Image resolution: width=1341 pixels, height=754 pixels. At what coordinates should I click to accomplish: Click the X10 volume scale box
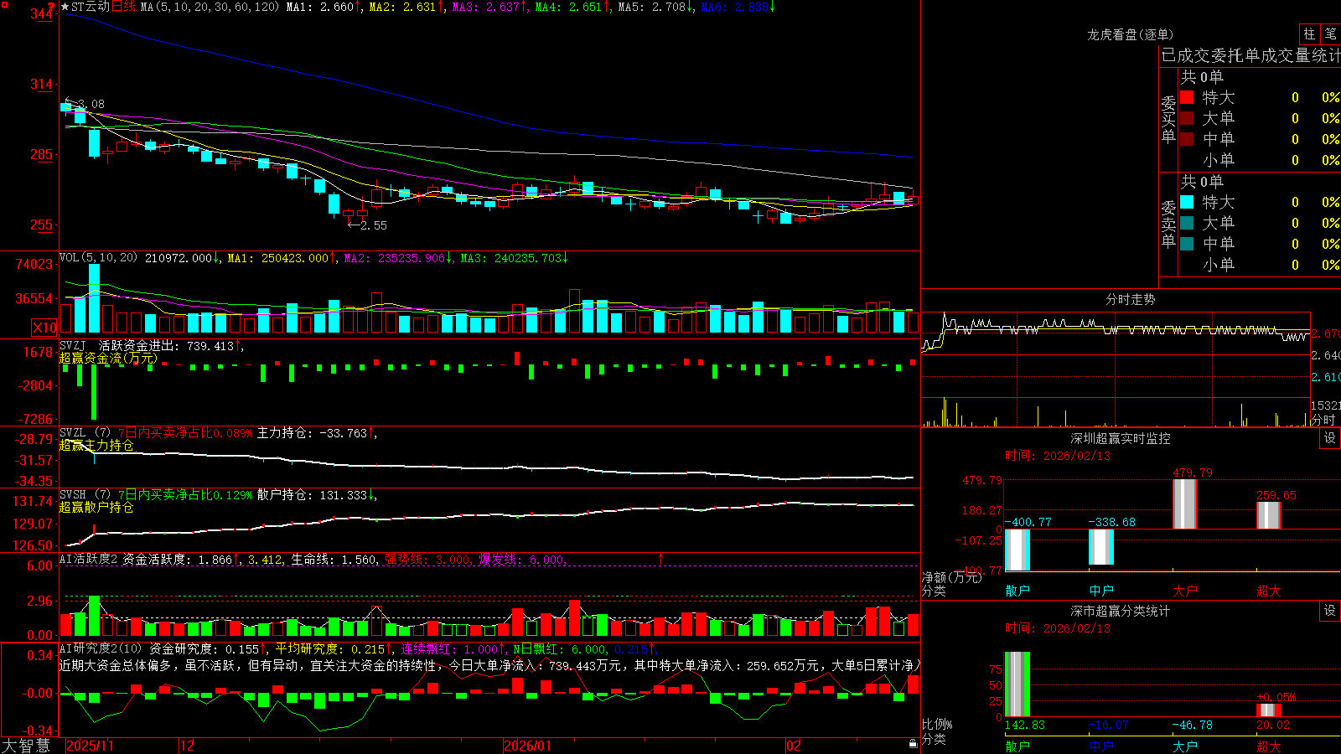click(44, 328)
